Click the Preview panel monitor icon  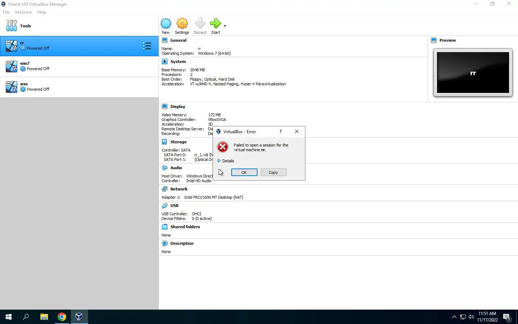point(434,40)
